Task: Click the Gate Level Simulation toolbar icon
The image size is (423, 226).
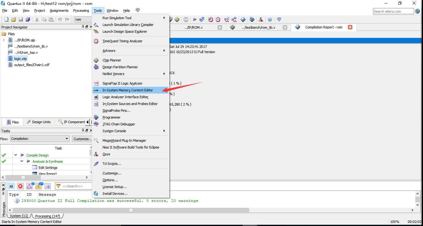Action: (234, 19)
